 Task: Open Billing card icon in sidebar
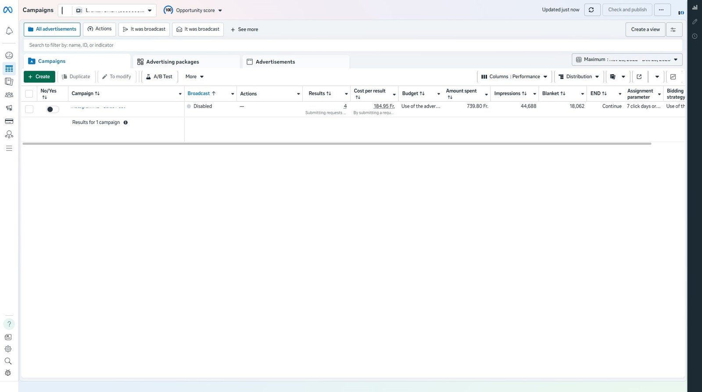tap(9, 121)
